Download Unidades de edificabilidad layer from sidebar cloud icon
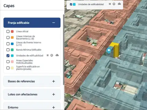 [x=57, y=55]
